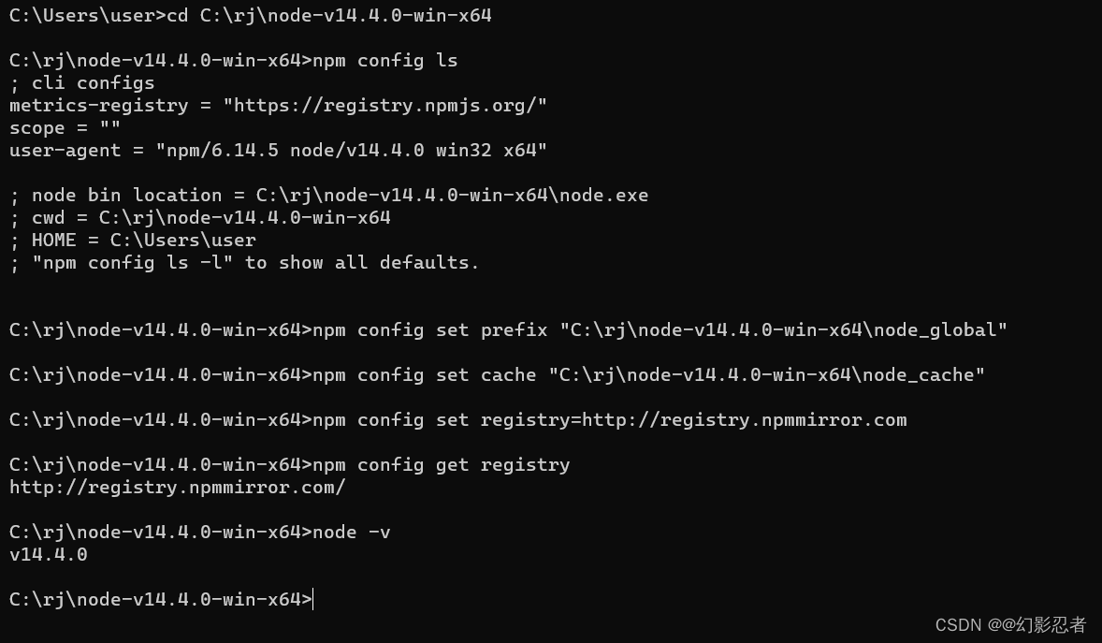
Task: Click the scope = "" config line
Action: 65,128
